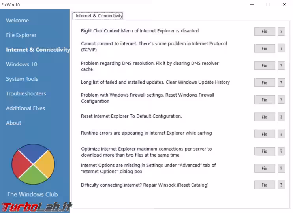Open help for Repair Winsock fix

coord(281,185)
